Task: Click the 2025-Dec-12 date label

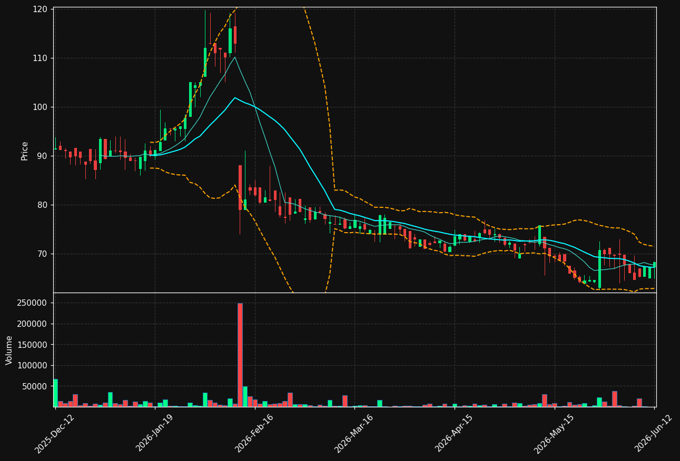Action: pos(55,433)
